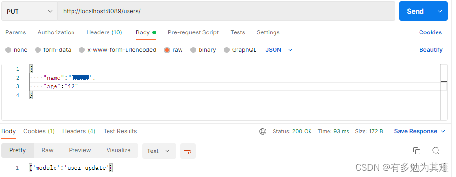The width and height of the screenshot is (456, 177).
Task: Open the JSON format dropdown
Action: (278, 50)
